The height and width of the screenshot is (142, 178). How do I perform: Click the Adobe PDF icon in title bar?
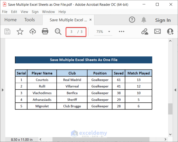tap(5, 4)
